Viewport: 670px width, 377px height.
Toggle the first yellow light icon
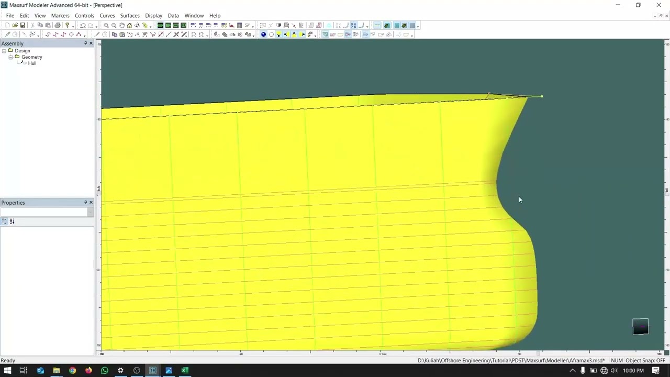[x=278, y=35]
